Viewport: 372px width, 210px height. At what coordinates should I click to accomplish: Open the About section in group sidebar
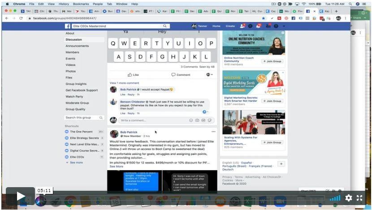click(x=70, y=34)
